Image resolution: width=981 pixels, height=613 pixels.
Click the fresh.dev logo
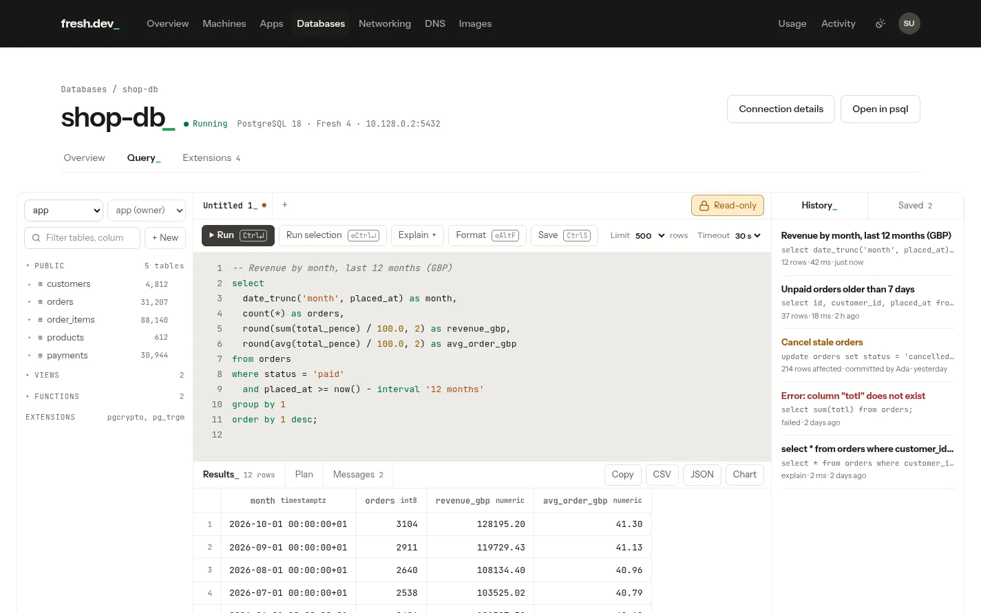(90, 23)
